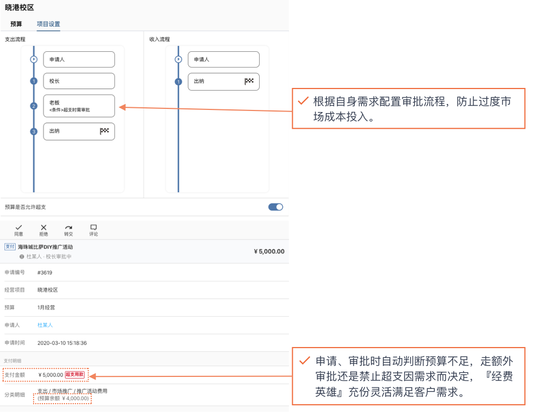Click step 1 circle marker in income flow
This screenshot has height=412, width=534.
tap(178, 82)
